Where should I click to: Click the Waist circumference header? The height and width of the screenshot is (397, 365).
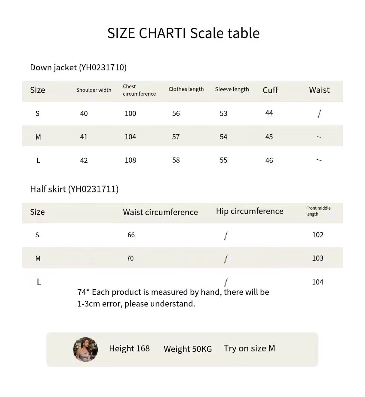point(160,212)
